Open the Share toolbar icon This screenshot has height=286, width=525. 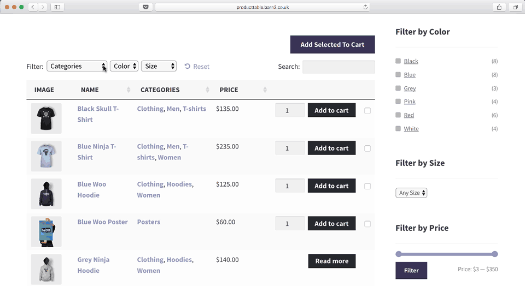pos(499,7)
